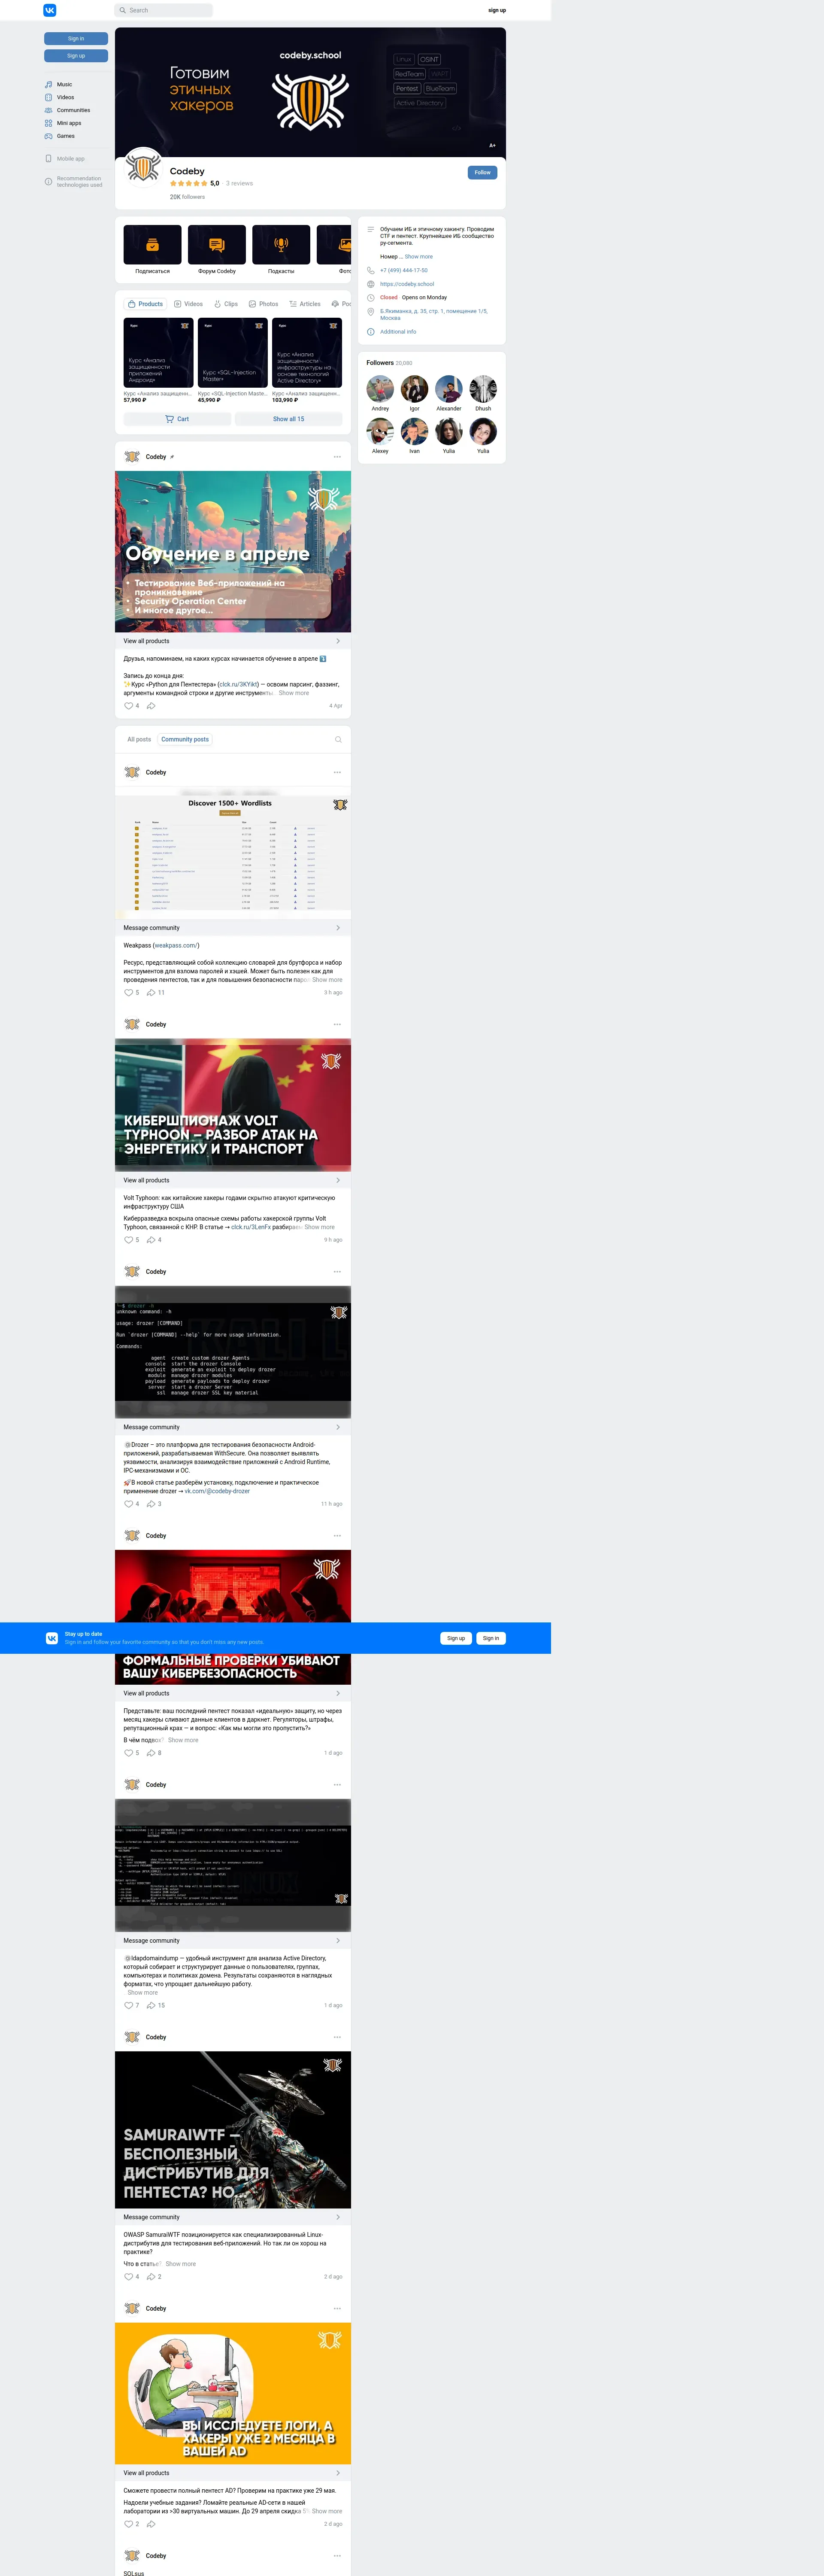Like the Volt Typhoon post

coord(131,1240)
